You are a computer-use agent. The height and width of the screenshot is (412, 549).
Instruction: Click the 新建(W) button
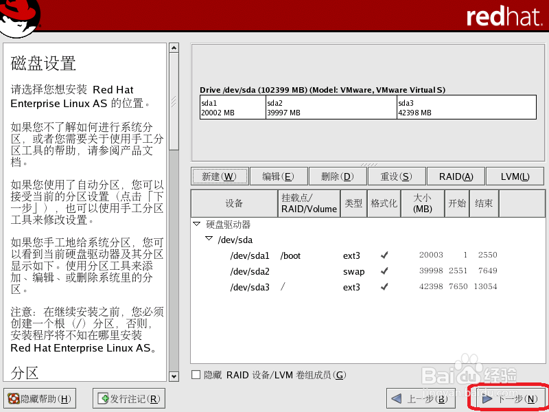(220, 176)
